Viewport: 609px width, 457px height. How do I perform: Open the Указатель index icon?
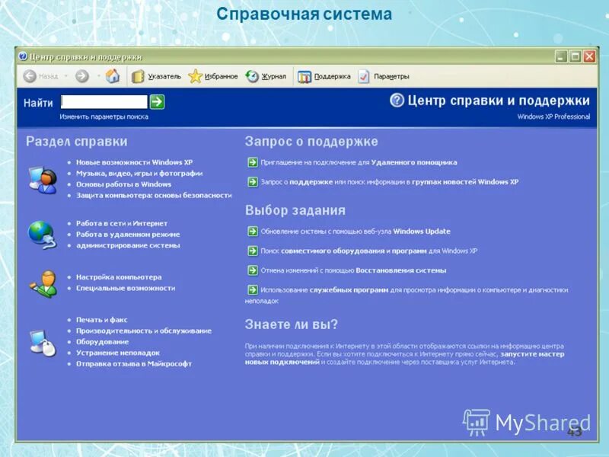138,77
